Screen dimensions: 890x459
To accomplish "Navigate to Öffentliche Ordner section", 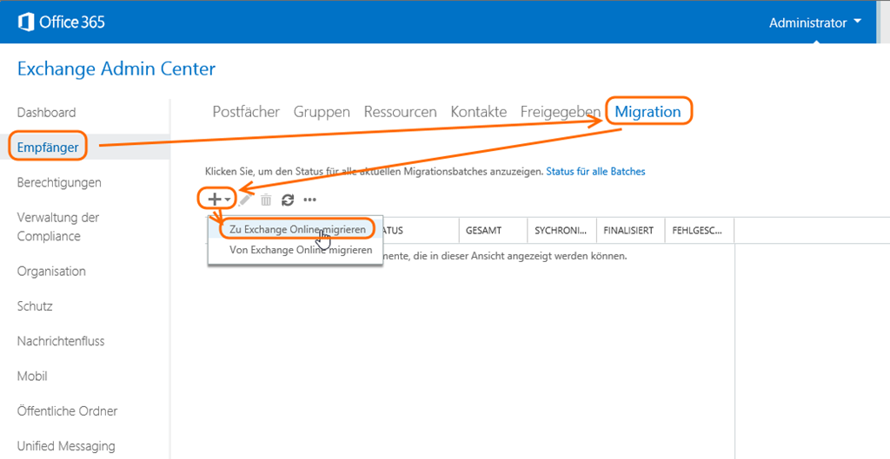I will [x=67, y=411].
